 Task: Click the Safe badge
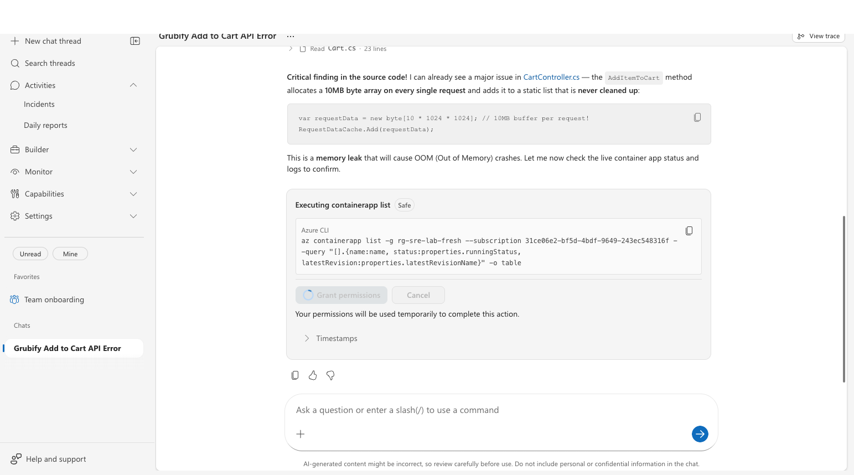405,205
